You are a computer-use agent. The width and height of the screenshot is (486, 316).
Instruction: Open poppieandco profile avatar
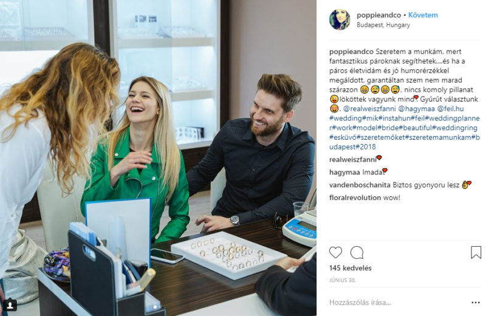click(340, 19)
